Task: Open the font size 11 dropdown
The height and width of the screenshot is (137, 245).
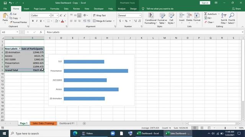Action: click(x=57, y=15)
